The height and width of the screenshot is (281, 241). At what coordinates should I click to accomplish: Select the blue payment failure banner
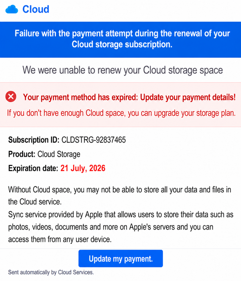pyautogui.click(x=120, y=40)
